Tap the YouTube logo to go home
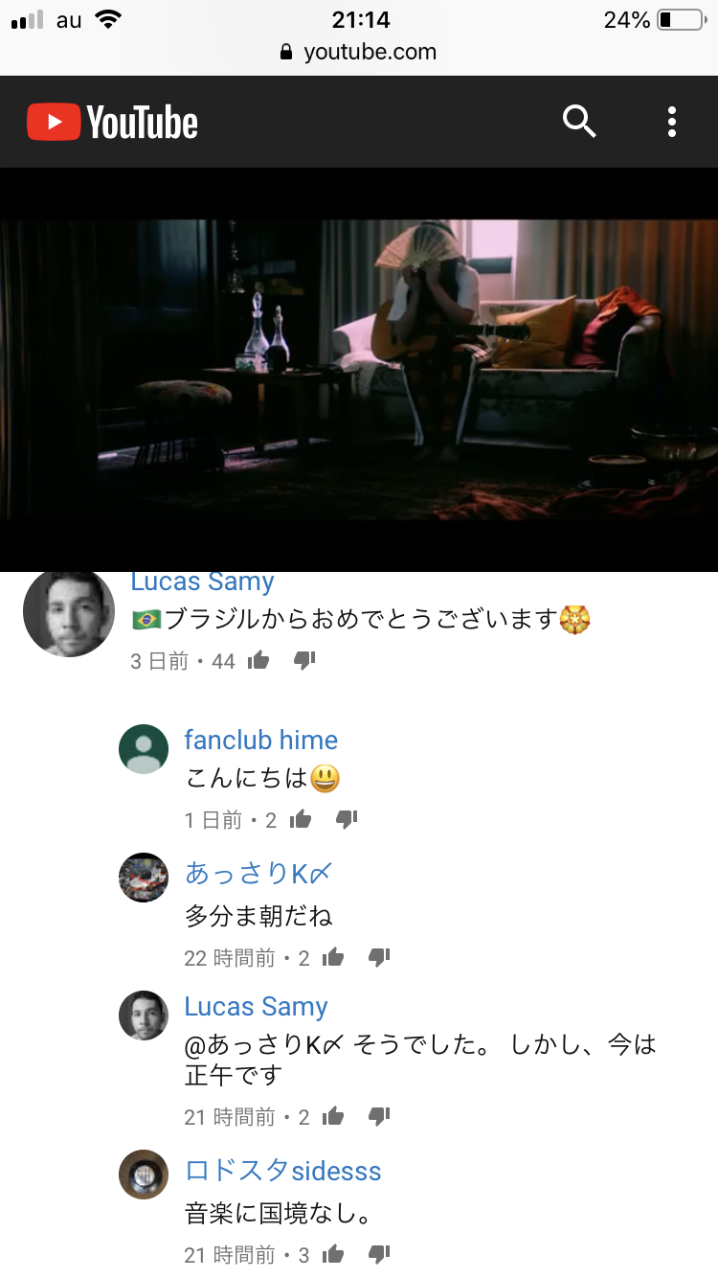This screenshot has height=1278, width=718. [x=113, y=123]
